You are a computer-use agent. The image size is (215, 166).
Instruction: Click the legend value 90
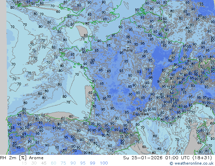73,163
